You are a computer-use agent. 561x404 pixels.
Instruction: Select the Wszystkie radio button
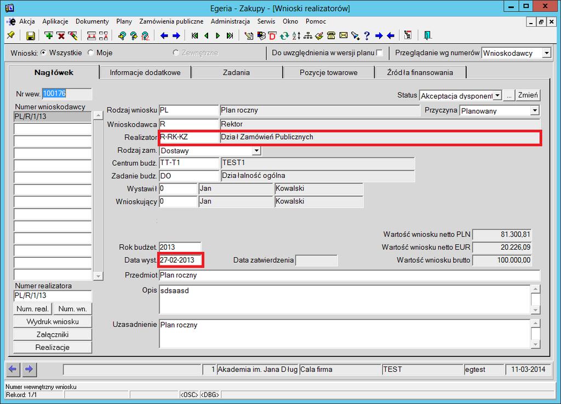43,53
